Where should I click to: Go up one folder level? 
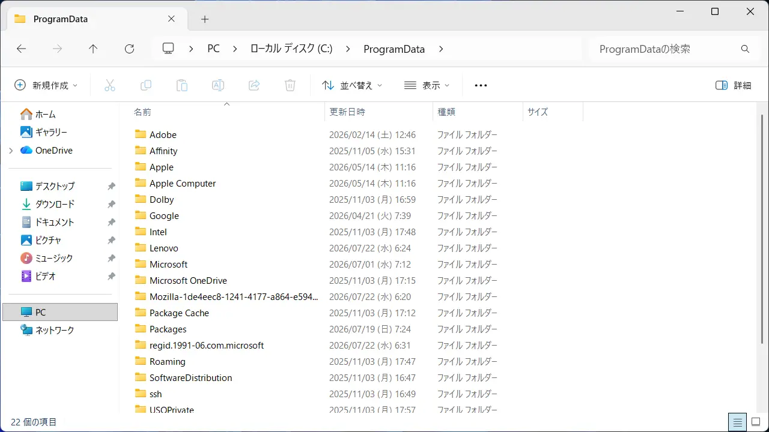click(93, 49)
